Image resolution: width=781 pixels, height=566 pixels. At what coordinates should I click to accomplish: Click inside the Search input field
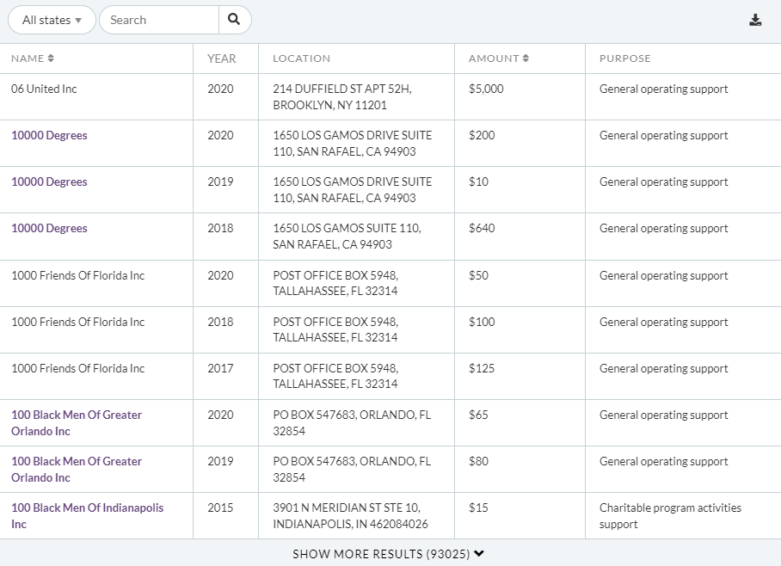159,19
